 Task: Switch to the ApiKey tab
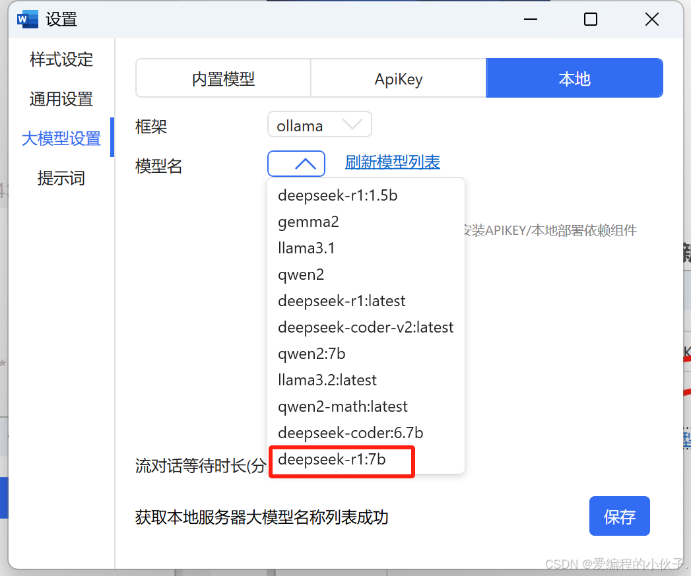(398, 78)
